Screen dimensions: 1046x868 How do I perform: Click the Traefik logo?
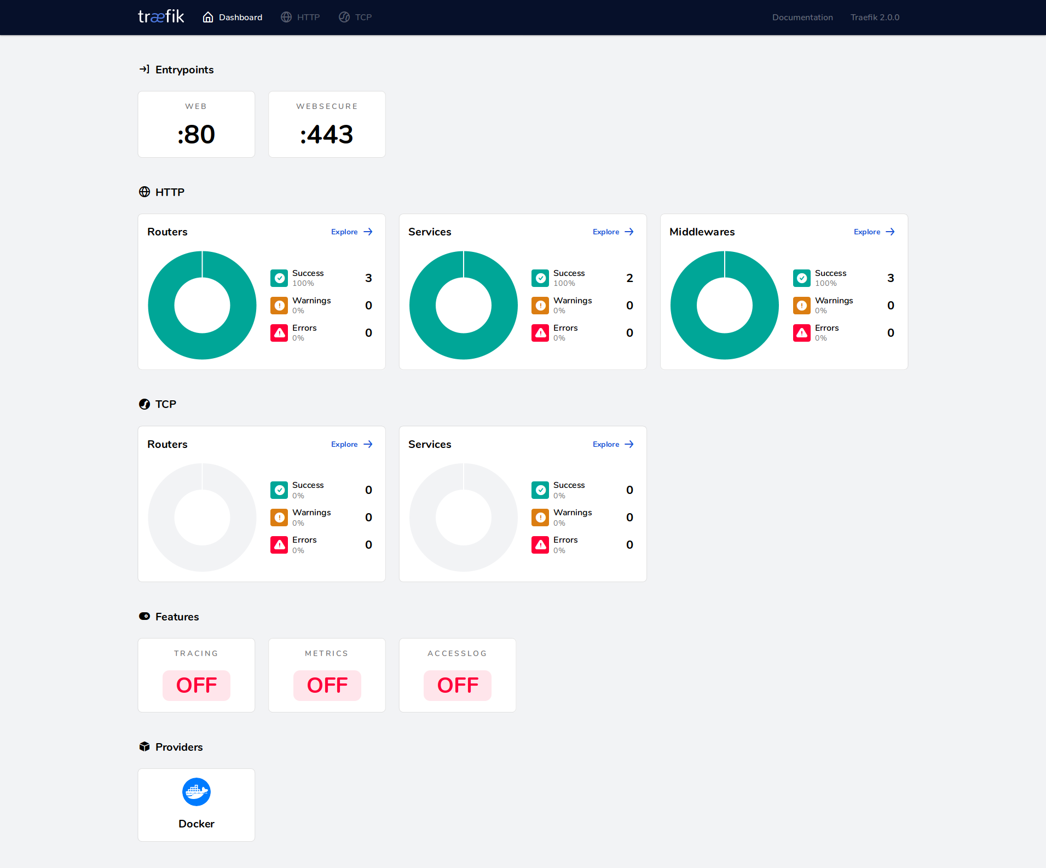pos(161,17)
